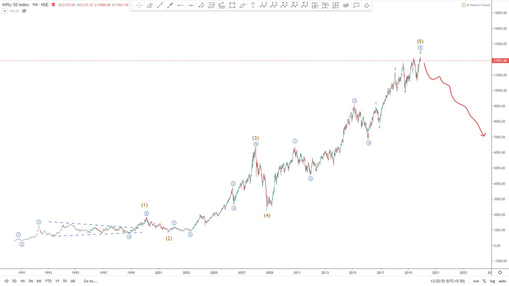Select the crosshair cursor tool
509x286 pixels.
pyautogui.click(x=139, y=6)
